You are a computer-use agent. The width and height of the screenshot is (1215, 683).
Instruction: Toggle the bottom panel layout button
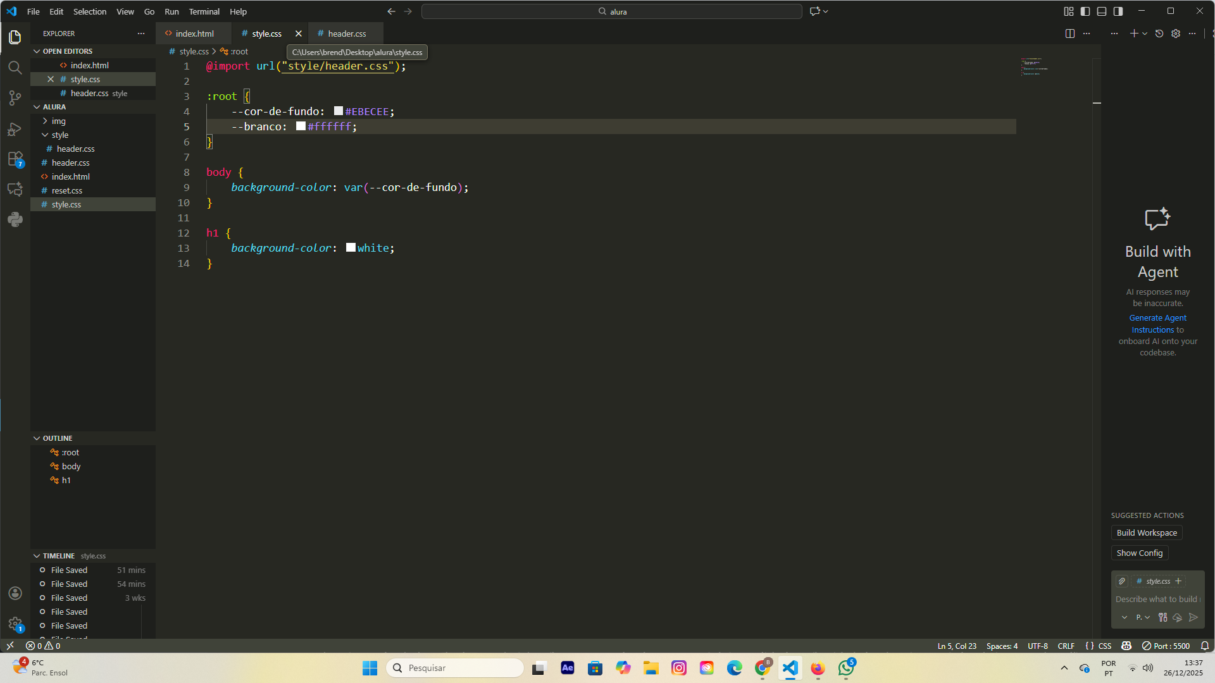coord(1102,11)
